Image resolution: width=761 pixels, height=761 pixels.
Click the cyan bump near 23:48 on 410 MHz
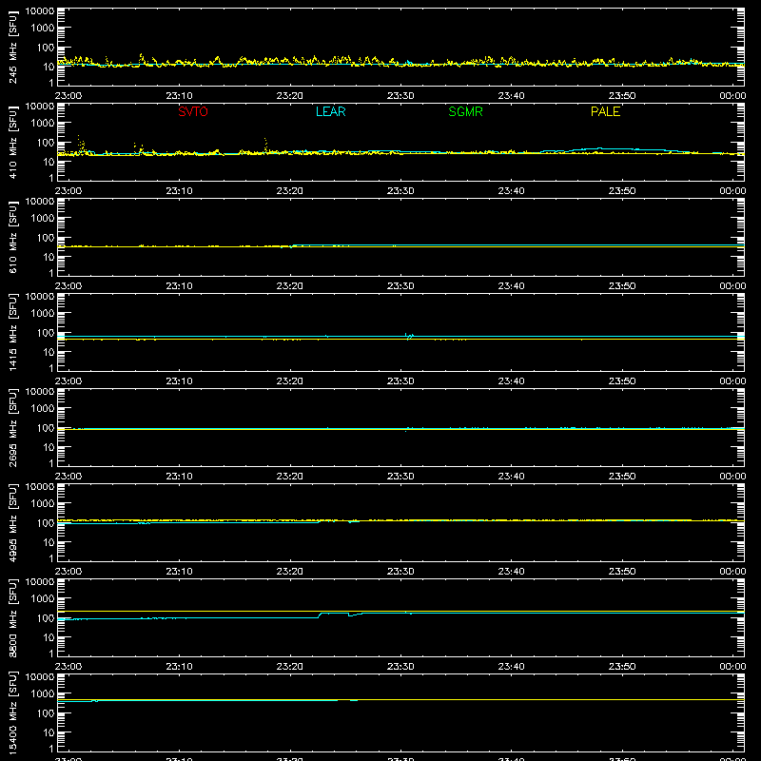[x=602, y=149]
